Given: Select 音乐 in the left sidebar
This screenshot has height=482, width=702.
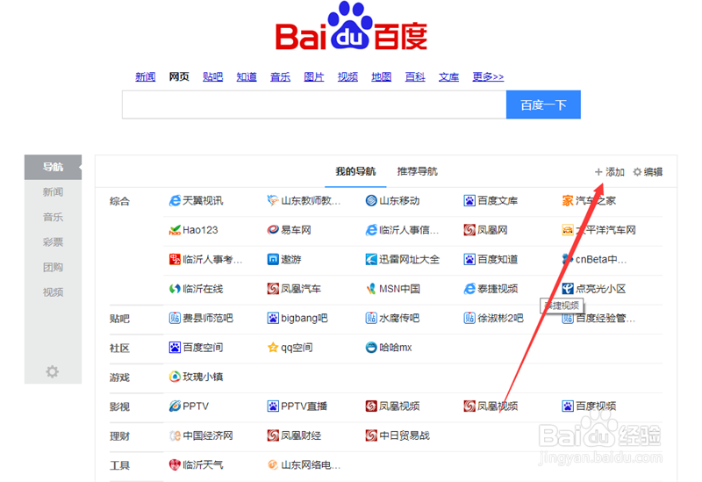Looking at the screenshot, I should click(x=53, y=217).
